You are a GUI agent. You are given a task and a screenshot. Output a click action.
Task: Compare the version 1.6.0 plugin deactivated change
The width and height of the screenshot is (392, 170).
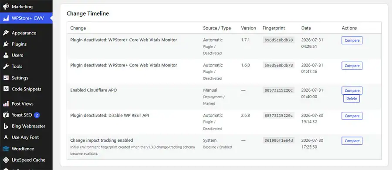352,66
